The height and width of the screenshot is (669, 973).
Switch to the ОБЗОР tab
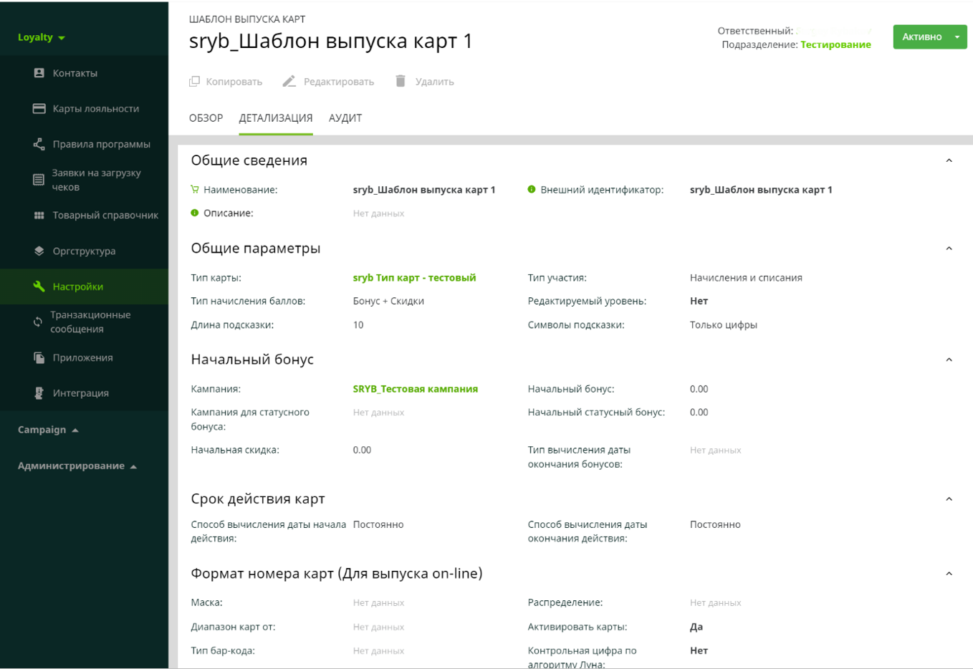click(206, 118)
